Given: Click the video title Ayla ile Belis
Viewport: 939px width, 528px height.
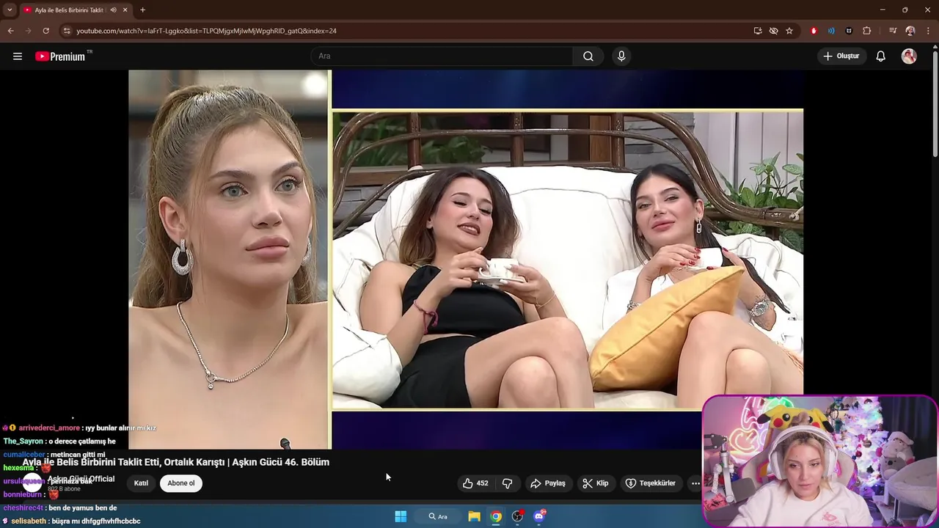Looking at the screenshot, I should 176,462.
